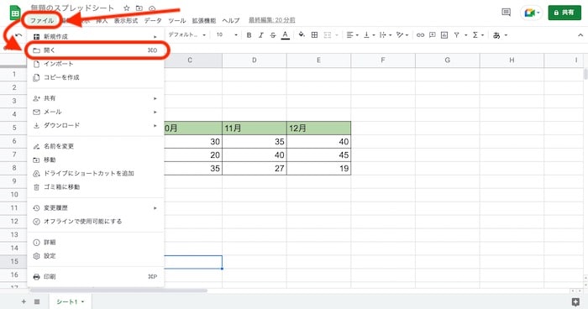The image size is (588, 309).
Task: Choose 印刷 menu item
Action: tap(96, 277)
